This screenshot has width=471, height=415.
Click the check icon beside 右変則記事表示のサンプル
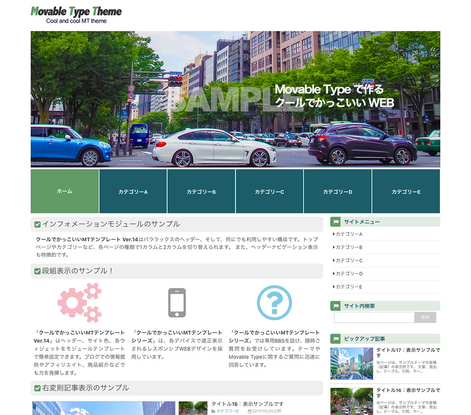pyautogui.click(x=38, y=388)
